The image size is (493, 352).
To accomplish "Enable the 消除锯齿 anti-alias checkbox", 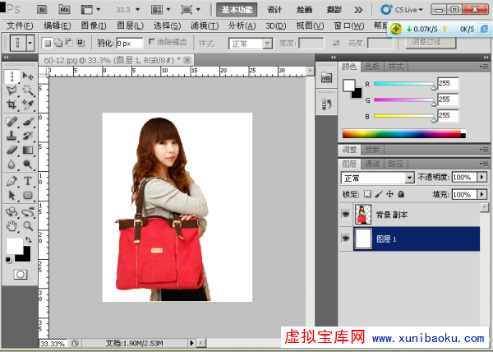I will pos(151,42).
